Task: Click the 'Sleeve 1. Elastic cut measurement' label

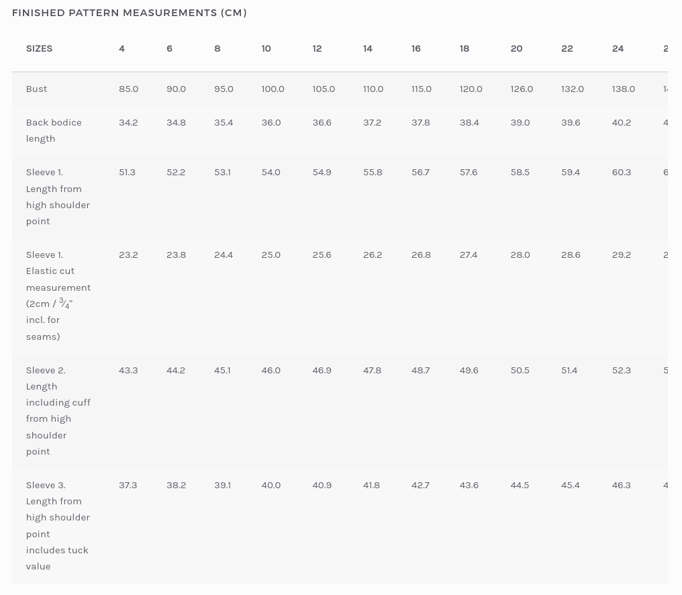Action: [58, 295]
